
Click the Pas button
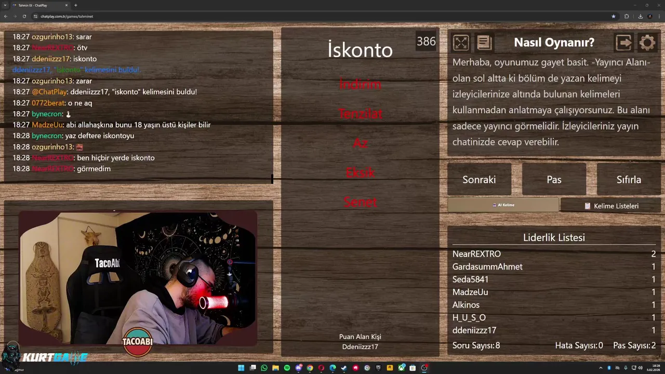pos(554,179)
